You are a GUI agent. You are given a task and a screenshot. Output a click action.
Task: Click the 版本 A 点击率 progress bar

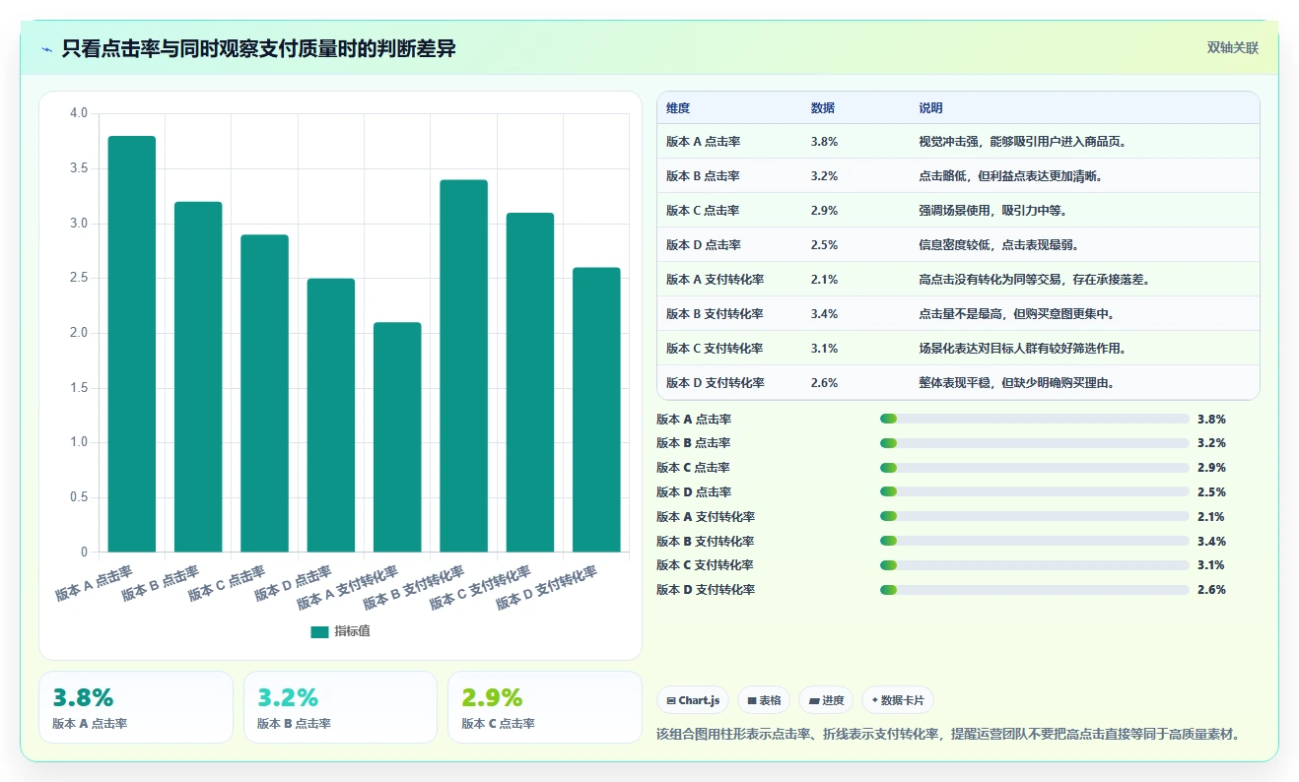tap(1035, 419)
